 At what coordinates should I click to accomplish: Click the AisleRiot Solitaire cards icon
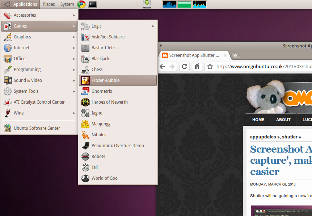tap(85, 37)
